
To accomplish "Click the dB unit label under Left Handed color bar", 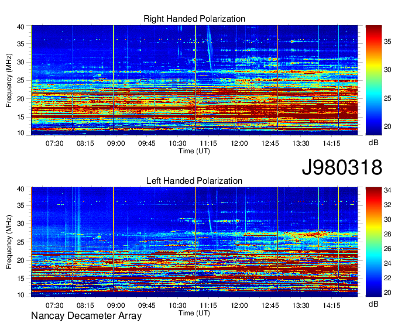I will tap(373, 304).
